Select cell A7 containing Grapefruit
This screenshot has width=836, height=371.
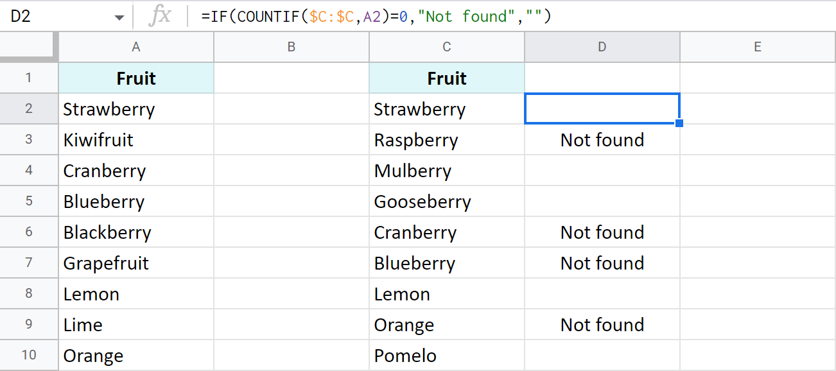pos(136,263)
